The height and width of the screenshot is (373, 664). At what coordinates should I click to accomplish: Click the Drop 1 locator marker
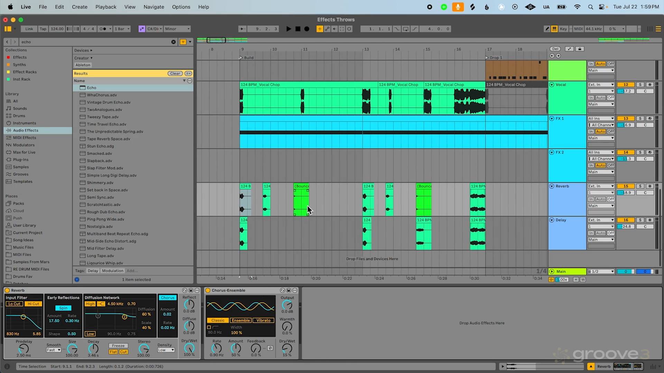point(487,58)
